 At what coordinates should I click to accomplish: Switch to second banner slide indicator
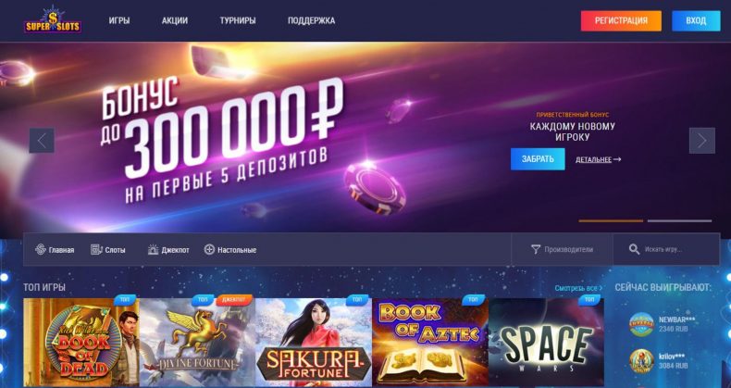(680, 220)
